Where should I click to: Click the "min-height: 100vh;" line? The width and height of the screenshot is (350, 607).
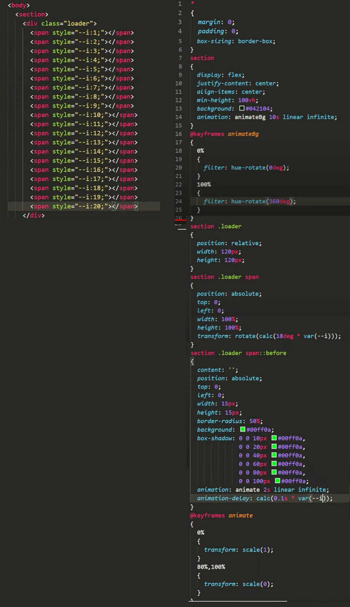click(227, 100)
